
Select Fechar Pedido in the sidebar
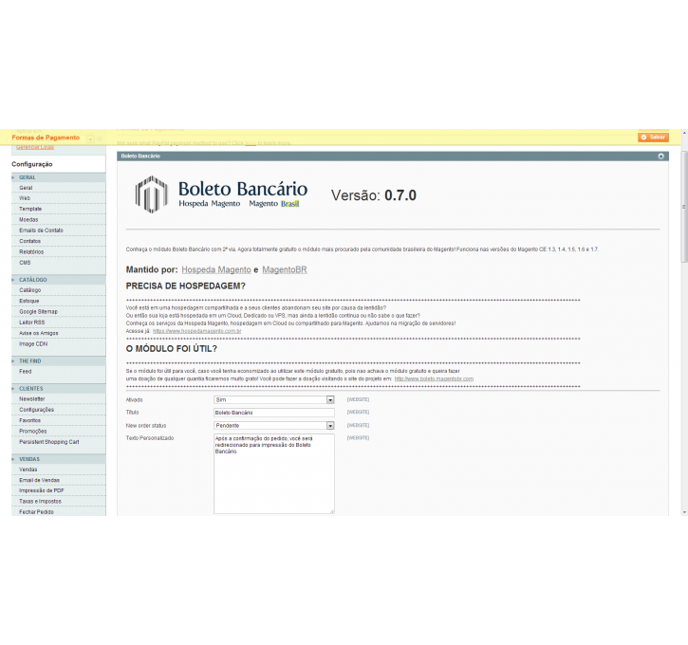(x=58, y=511)
